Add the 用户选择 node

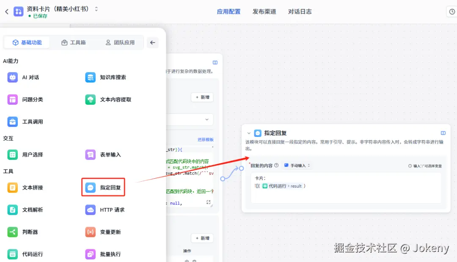[25, 155]
